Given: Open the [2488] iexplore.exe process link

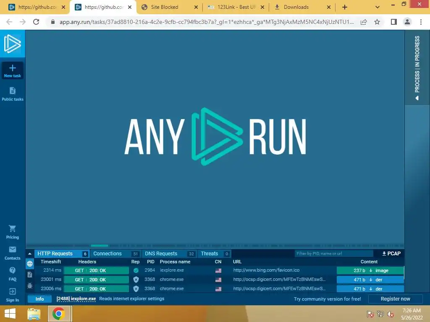Looking at the screenshot, I should click(76, 299).
